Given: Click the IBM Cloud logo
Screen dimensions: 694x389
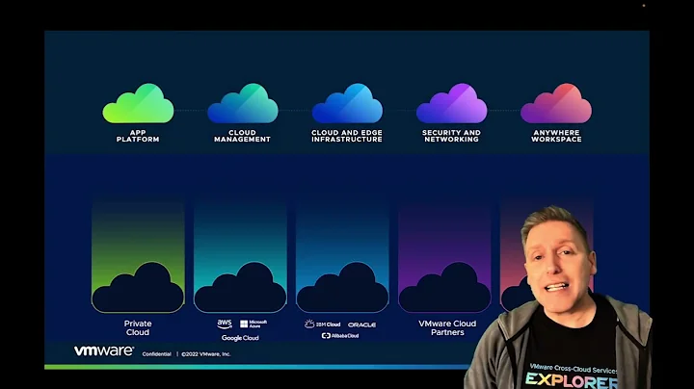Looking at the screenshot, I should (x=323, y=324).
